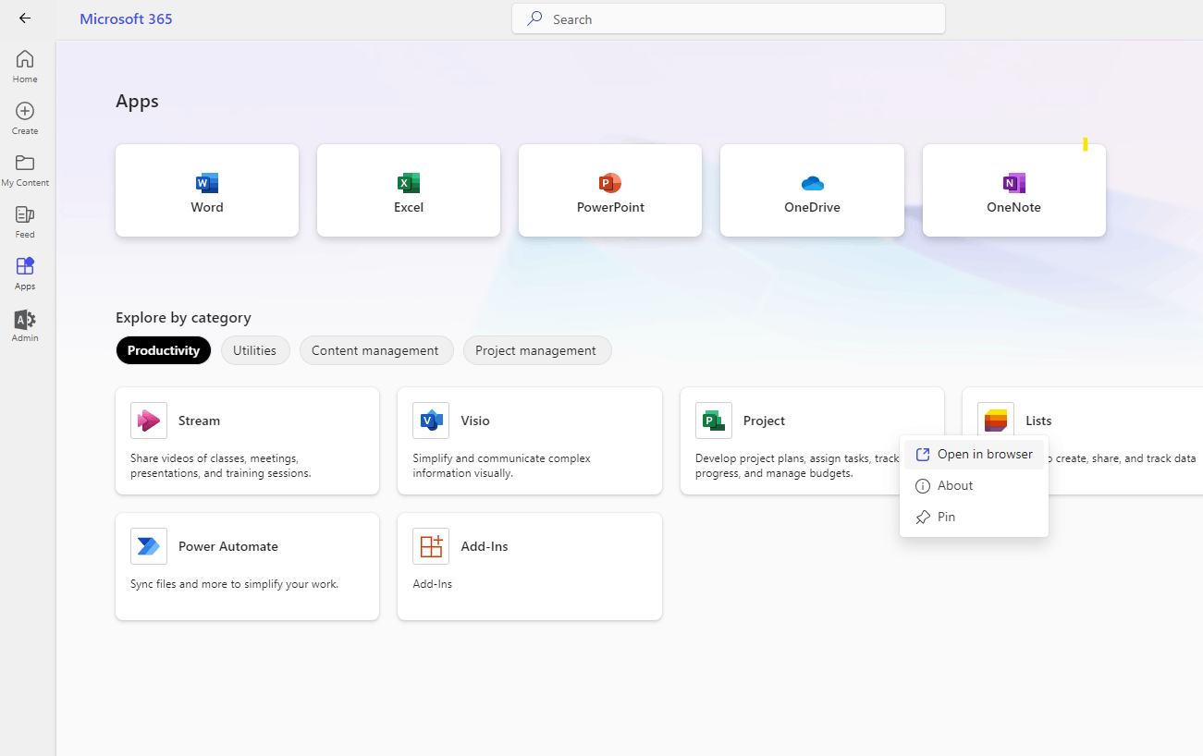Viewport: 1203px width, 756px height.
Task: Click the Stream app icon
Action: pos(149,421)
